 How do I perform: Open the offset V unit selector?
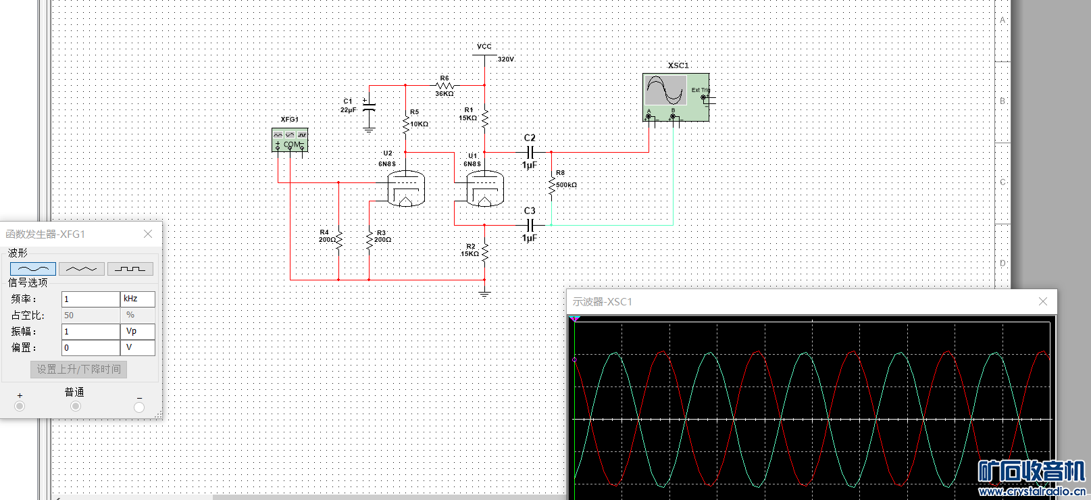138,347
